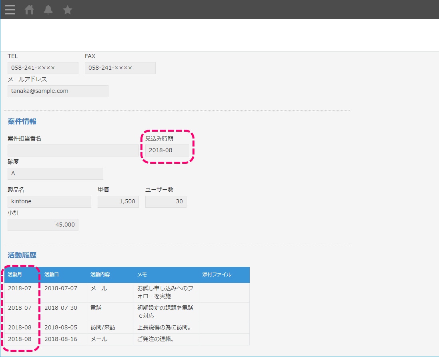Click the empty 案件担当者名 field

[x=73, y=150]
